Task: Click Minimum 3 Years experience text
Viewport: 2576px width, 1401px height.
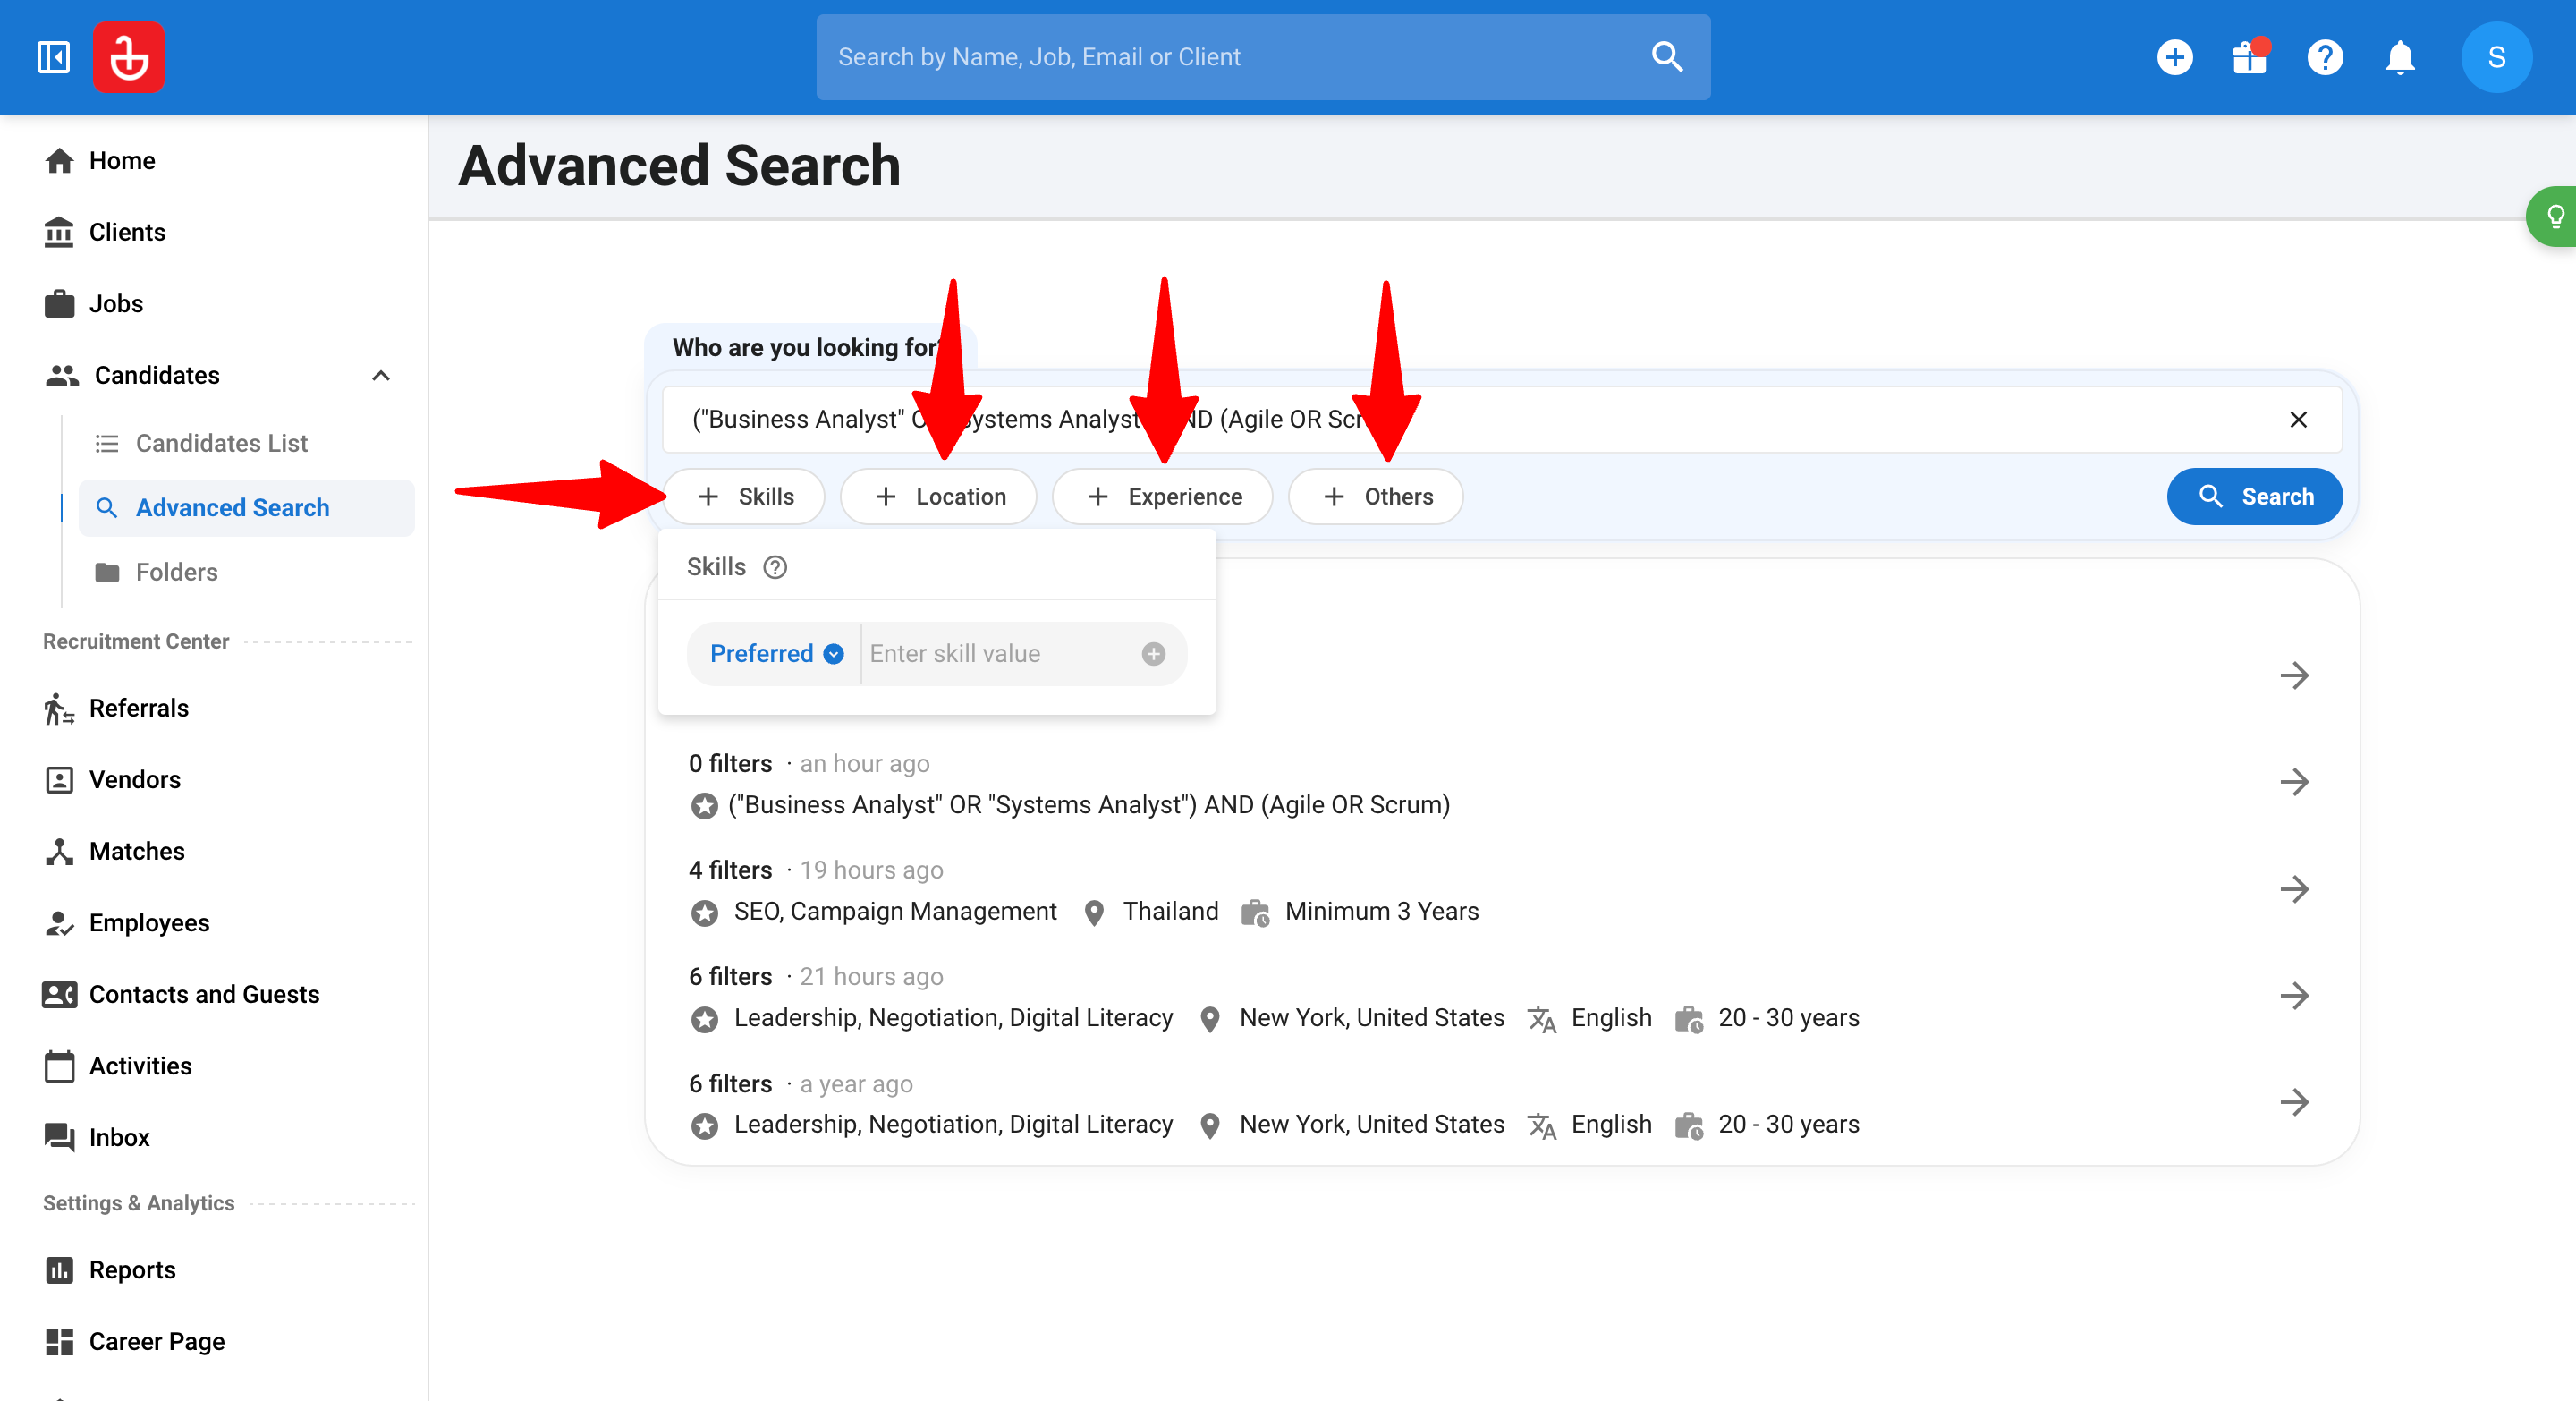Action: tap(1381, 911)
